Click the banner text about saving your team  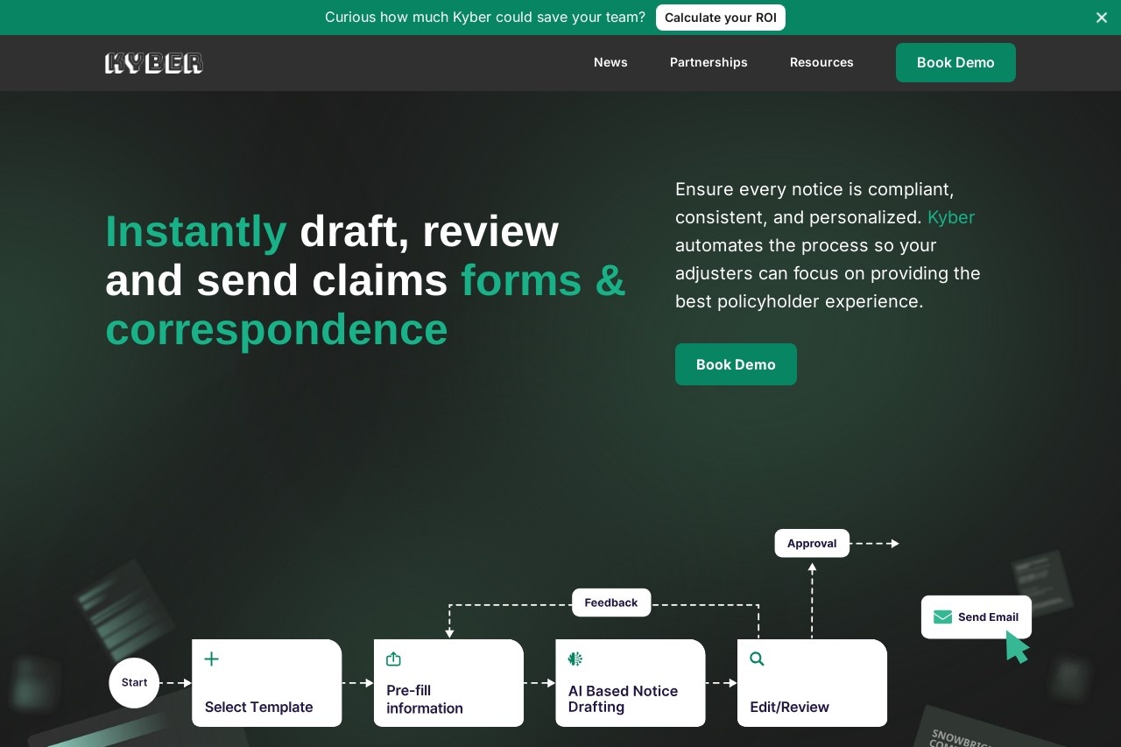(x=485, y=18)
